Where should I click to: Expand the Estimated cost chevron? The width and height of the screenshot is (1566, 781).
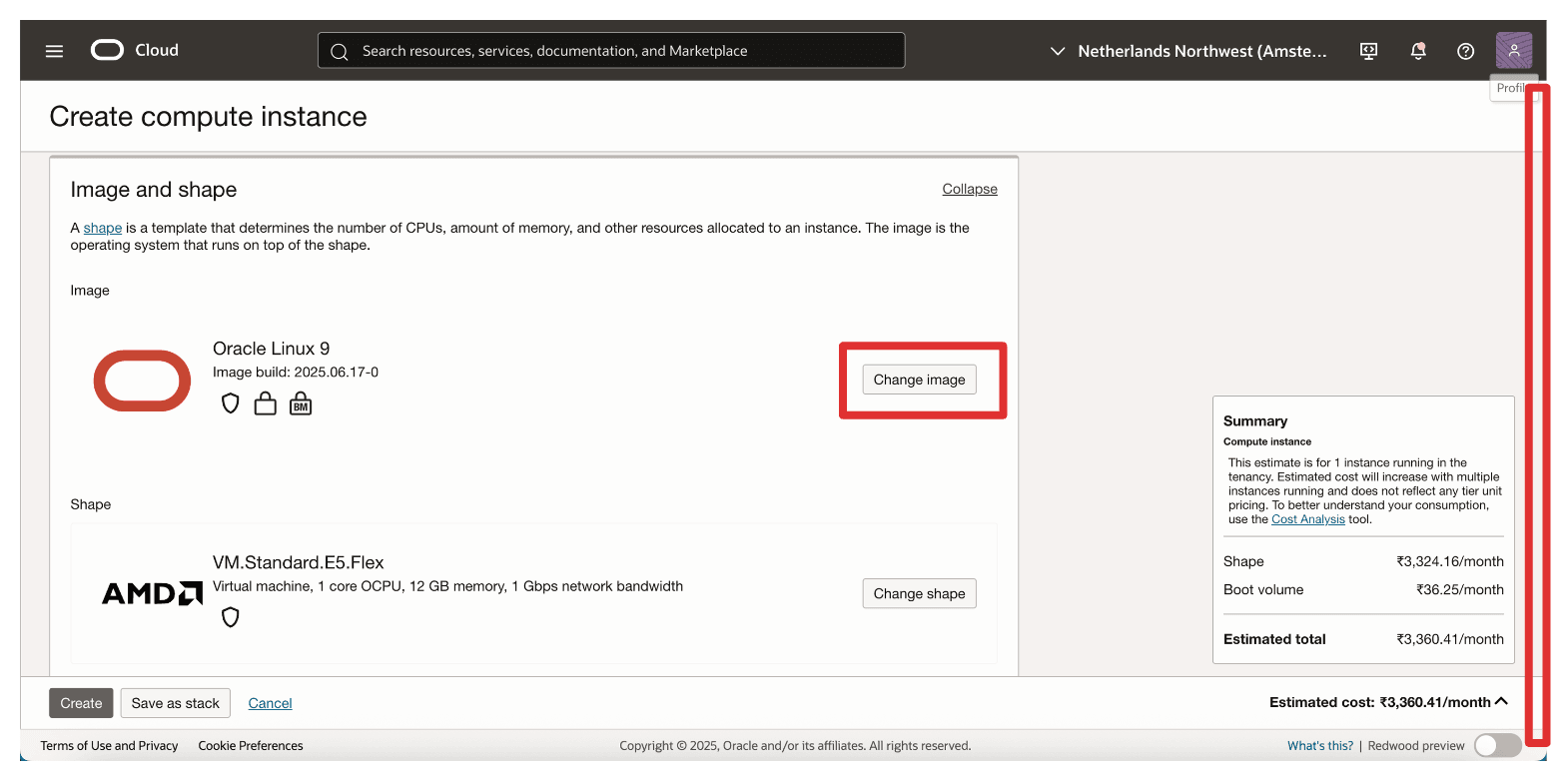[x=1501, y=702]
